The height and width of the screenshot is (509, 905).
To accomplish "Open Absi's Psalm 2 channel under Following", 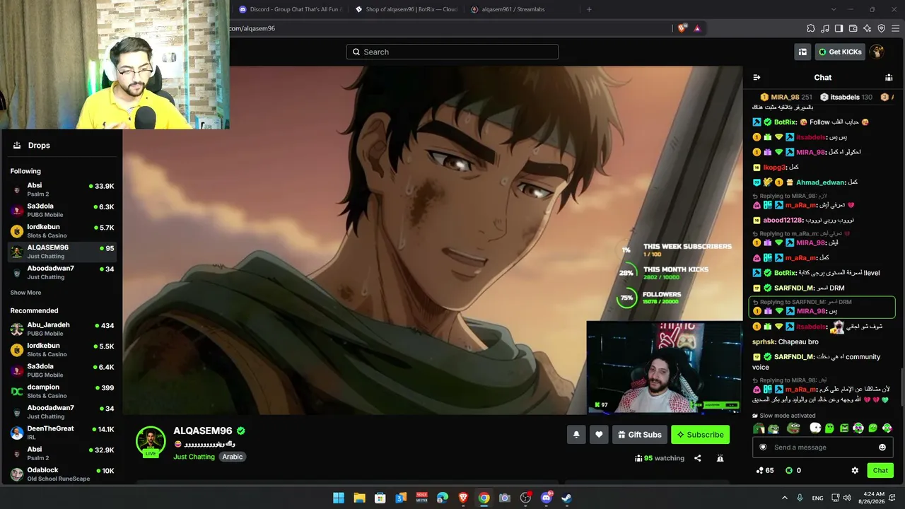I will (x=62, y=189).
